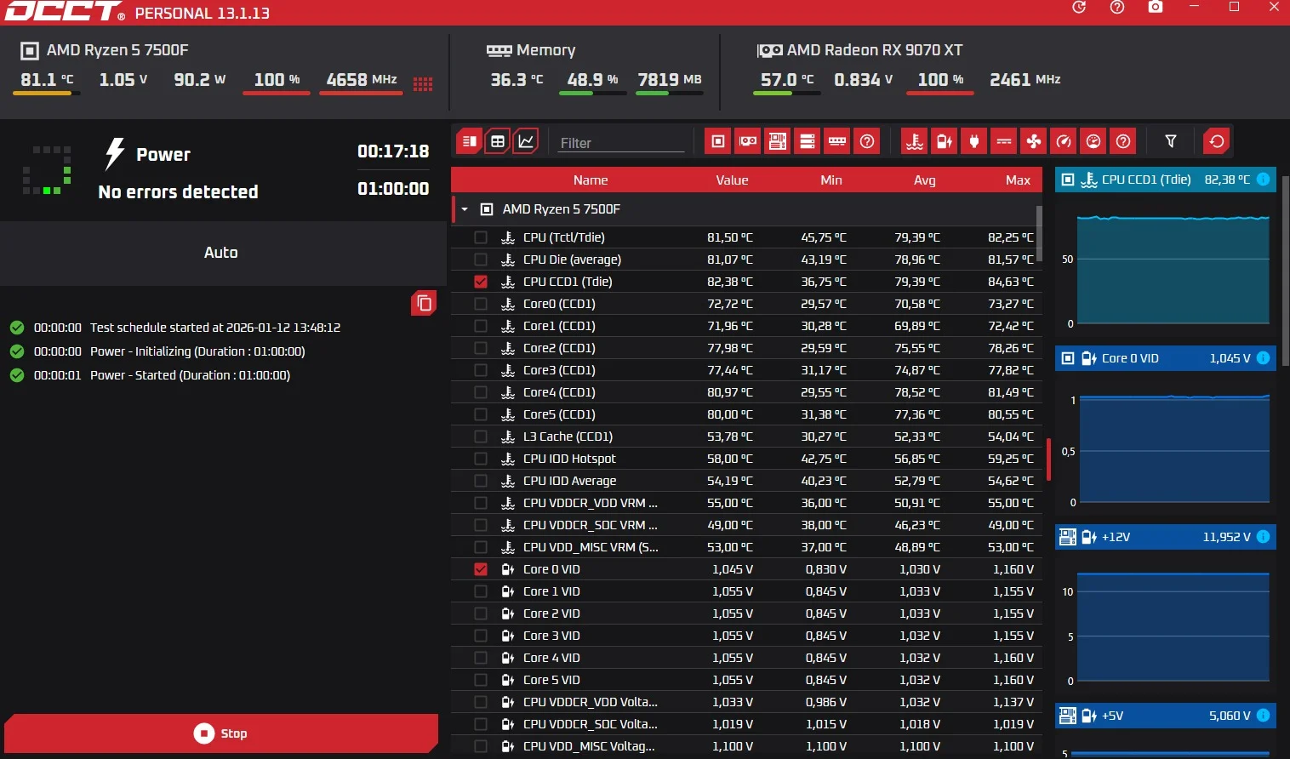Click the funnel filter icon
This screenshot has width=1290, height=759.
[1171, 141]
